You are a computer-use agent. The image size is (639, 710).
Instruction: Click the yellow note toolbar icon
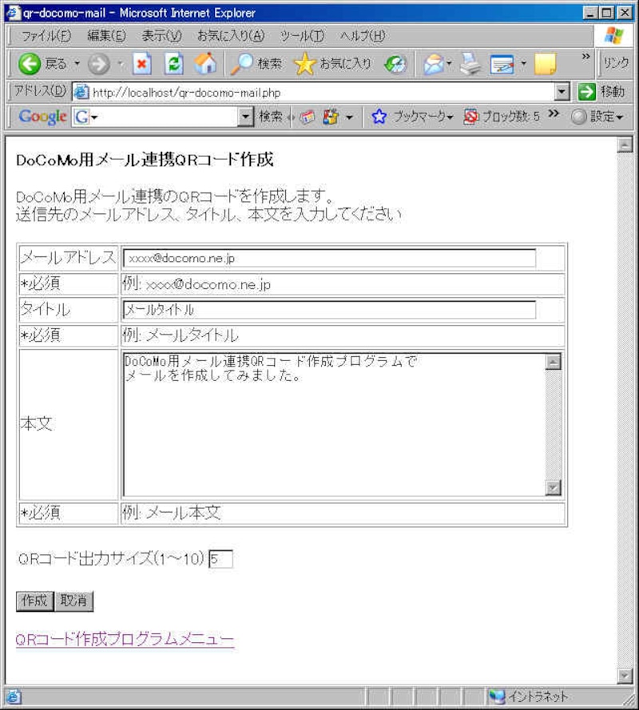[546, 64]
